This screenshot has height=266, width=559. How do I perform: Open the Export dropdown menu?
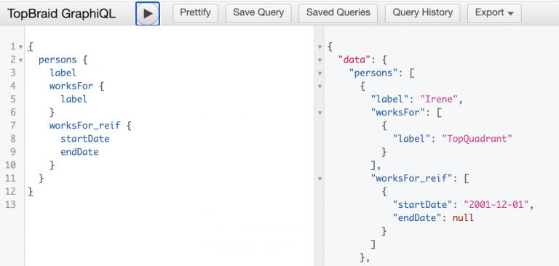pyautogui.click(x=494, y=13)
